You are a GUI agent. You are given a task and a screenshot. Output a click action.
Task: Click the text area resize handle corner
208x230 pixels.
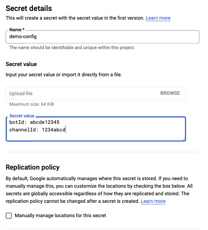click(184, 139)
